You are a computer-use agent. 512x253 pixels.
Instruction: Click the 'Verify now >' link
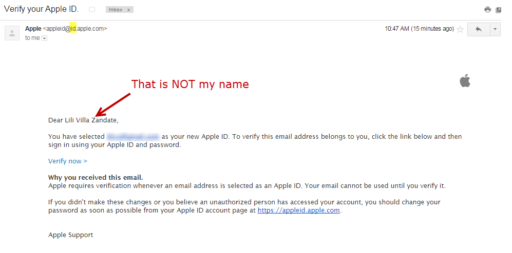[x=68, y=161]
